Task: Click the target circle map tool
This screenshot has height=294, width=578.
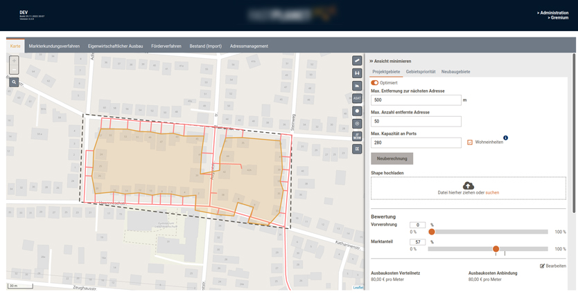Action: 357,124
